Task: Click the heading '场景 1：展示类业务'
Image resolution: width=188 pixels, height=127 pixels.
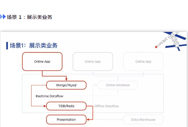Action: click(29, 17)
